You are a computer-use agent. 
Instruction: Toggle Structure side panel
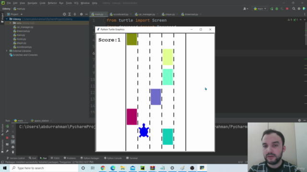[x=2, y=129]
